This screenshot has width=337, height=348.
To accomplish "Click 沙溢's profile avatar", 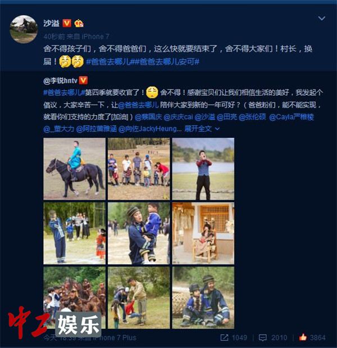I will [24, 29].
